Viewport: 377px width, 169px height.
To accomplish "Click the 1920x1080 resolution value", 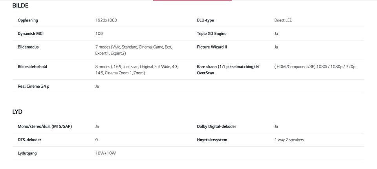I will (106, 20).
